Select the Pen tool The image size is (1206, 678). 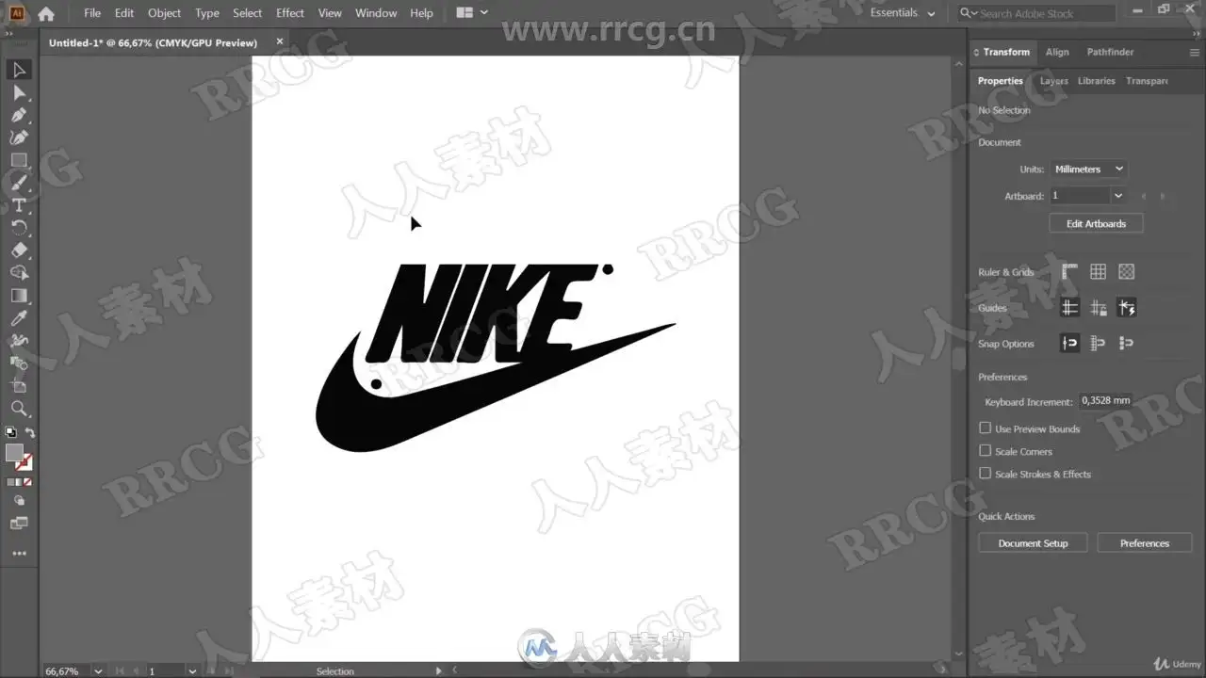(19, 115)
